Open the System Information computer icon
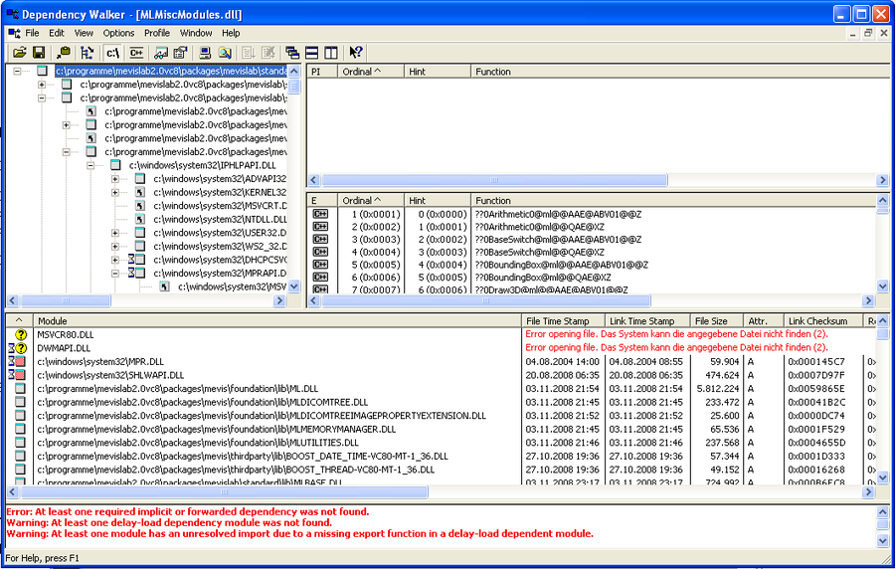The height and width of the screenshot is (569, 895). (x=204, y=53)
